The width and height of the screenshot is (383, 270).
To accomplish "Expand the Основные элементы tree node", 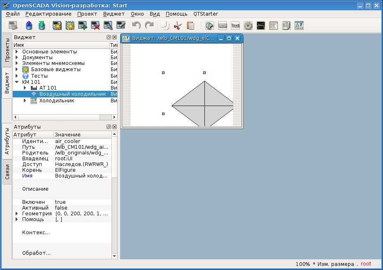I will coord(17,52).
